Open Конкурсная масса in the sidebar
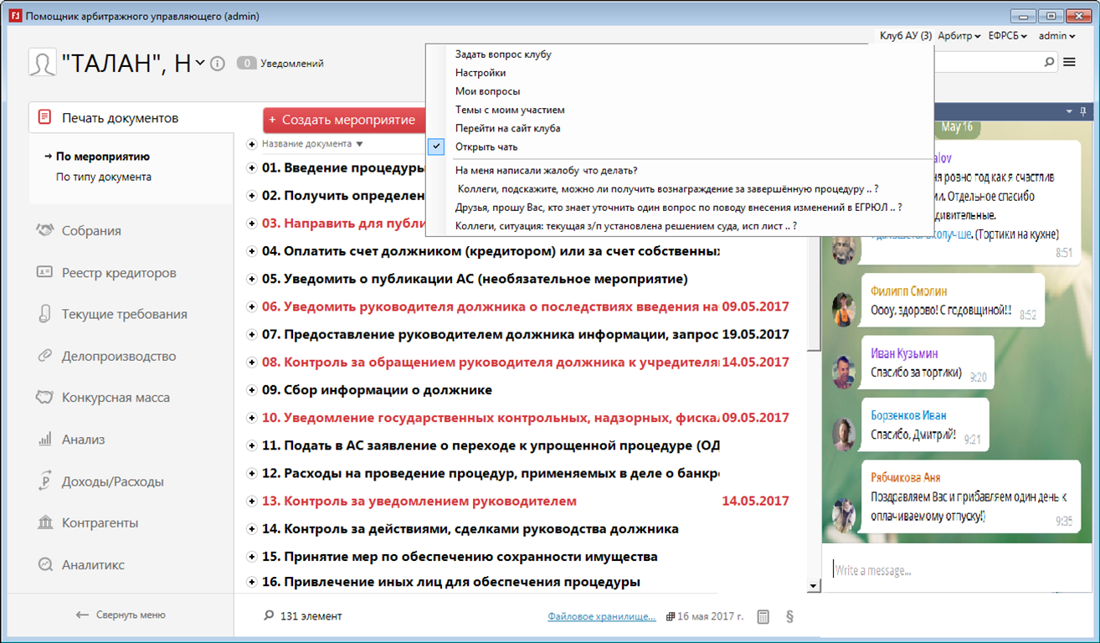Image resolution: width=1100 pixels, height=643 pixels. click(115, 398)
